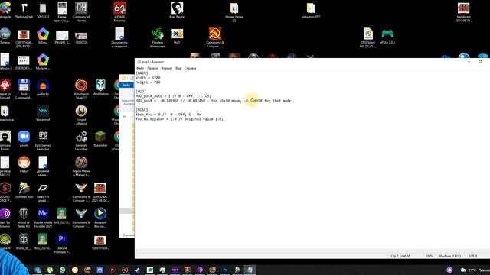Viewport: 490px width, 275px height.
Task: Launch the Total Commander desktop icon
Action: coord(24,89)
